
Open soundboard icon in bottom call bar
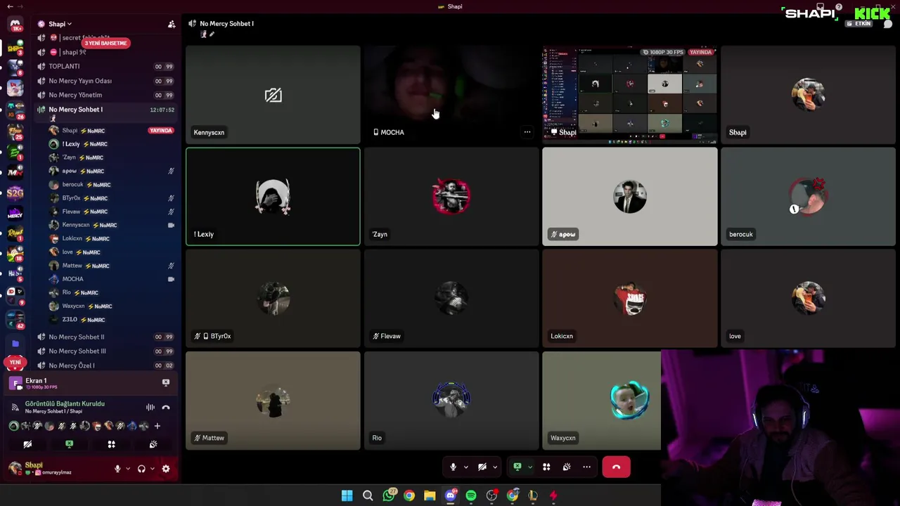(567, 467)
